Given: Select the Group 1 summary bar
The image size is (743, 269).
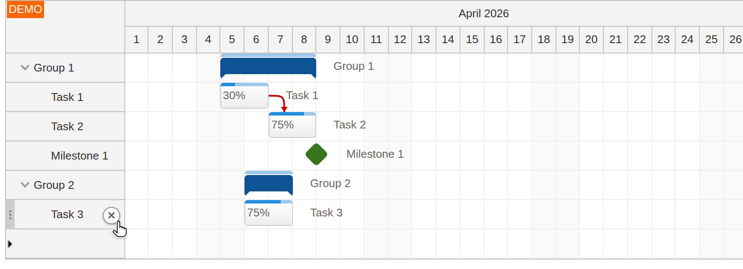Looking at the screenshot, I should [267, 67].
